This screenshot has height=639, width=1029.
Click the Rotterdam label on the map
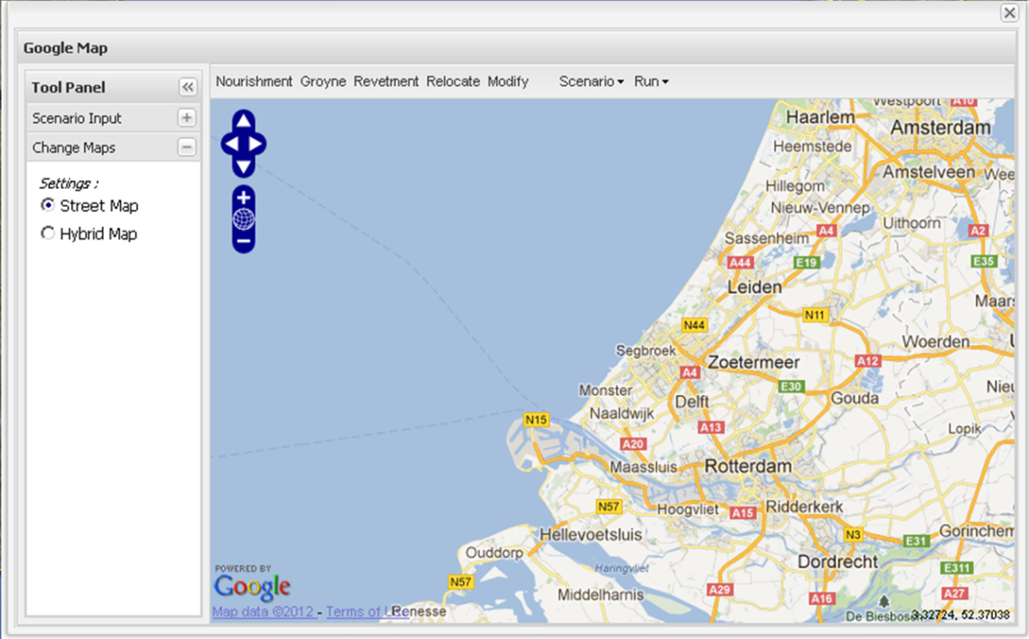coord(748,467)
